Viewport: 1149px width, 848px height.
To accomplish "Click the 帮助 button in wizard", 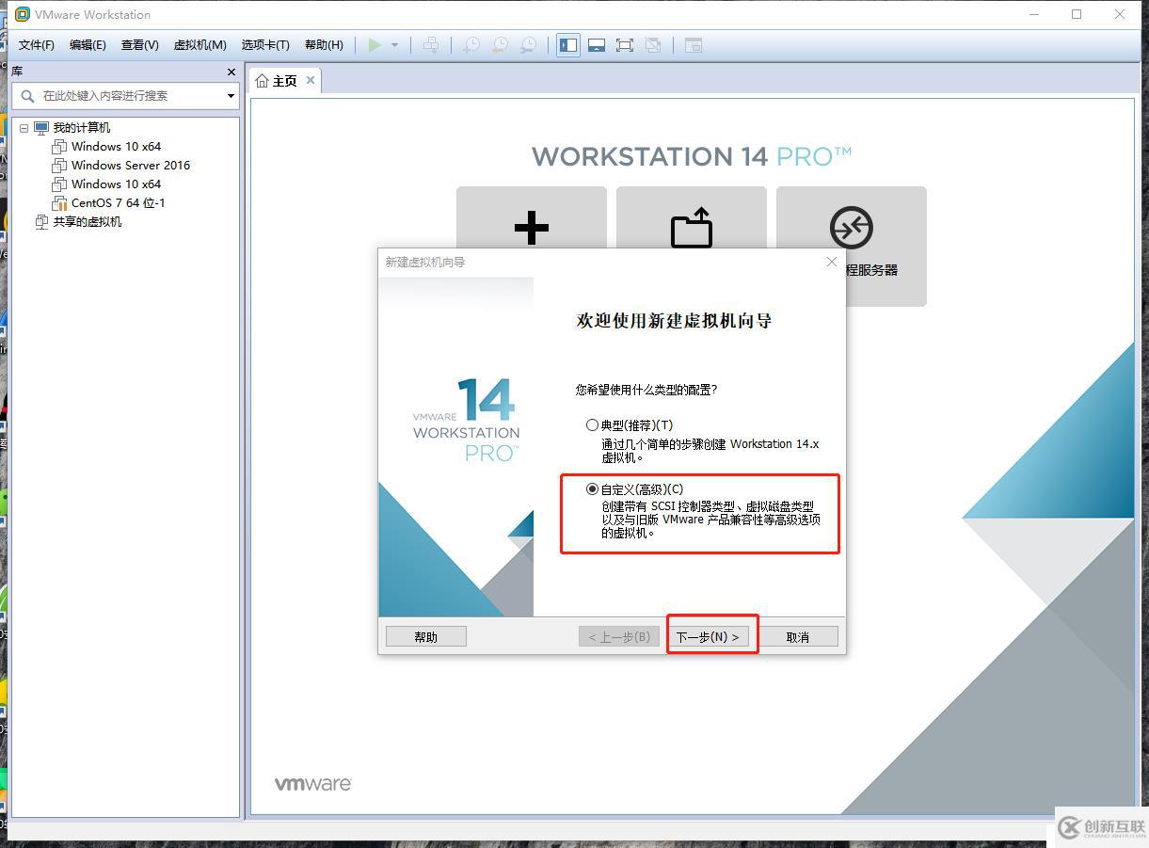I will coord(426,637).
